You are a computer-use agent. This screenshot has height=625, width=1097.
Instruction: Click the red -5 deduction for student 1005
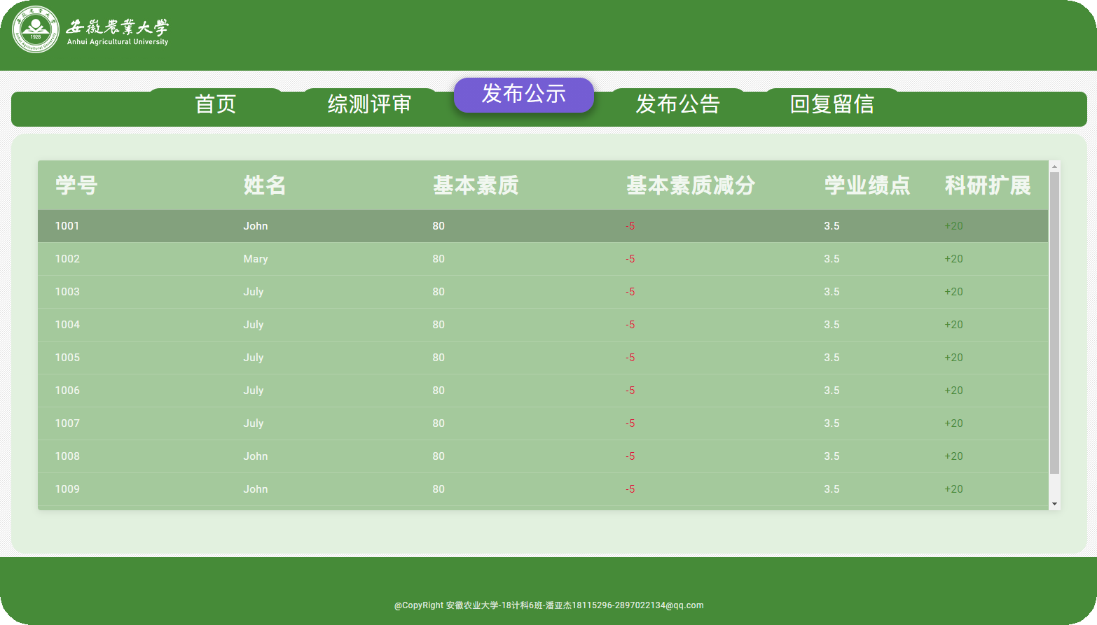point(630,357)
